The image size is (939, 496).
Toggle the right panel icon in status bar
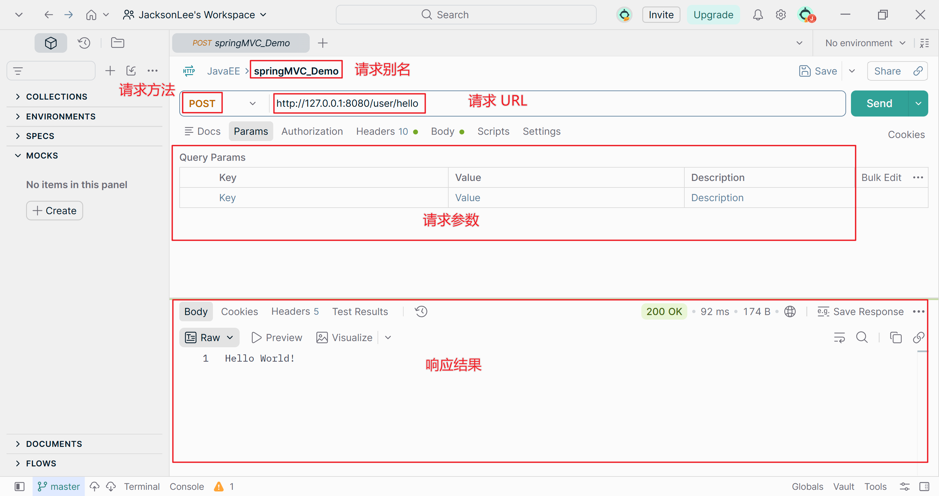[x=924, y=487]
